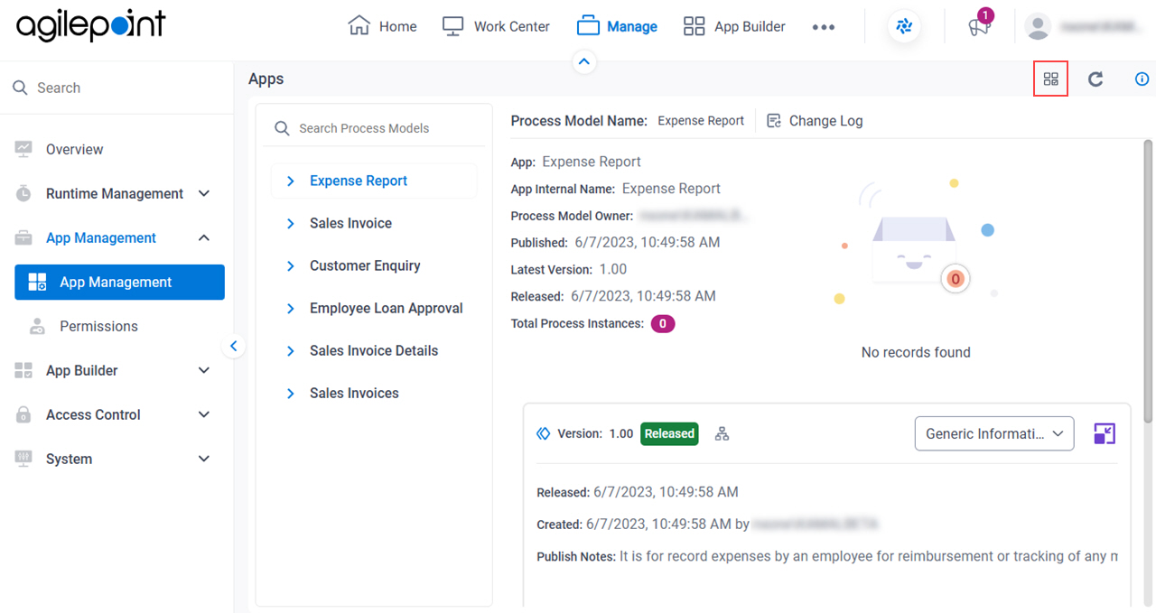Collapse App Management section chevron
The width and height of the screenshot is (1156, 613).
tap(204, 237)
